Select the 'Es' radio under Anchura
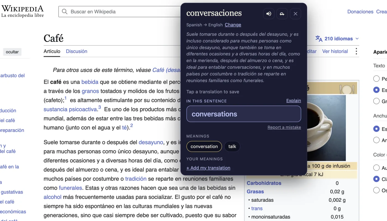 point(376,129)
